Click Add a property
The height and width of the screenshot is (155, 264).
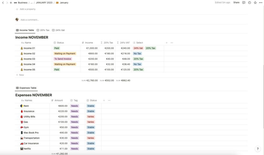pyautogui.click(x=26, y=9)
